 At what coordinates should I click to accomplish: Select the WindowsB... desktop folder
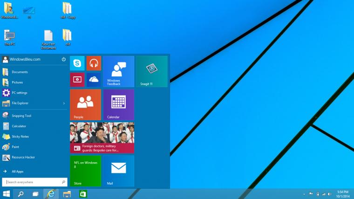[x=9, y=10]
